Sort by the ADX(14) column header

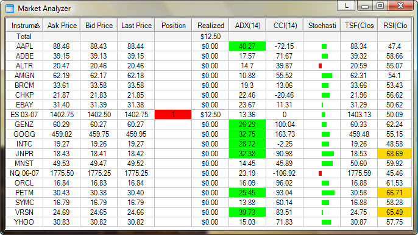click(x=247, y=26)
